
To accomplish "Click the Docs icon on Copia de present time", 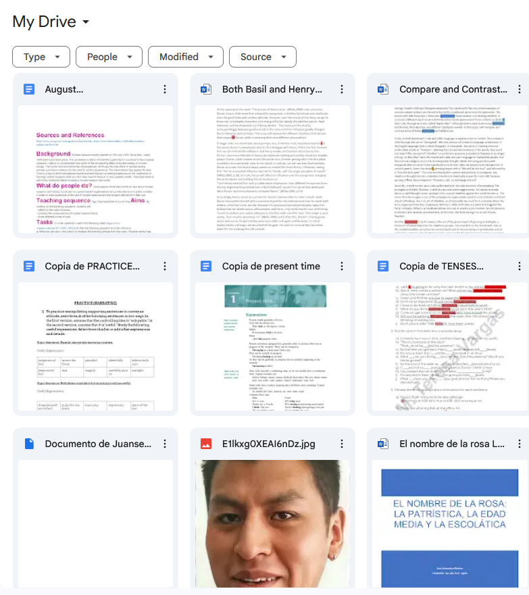I will click(x=206, y=266).
